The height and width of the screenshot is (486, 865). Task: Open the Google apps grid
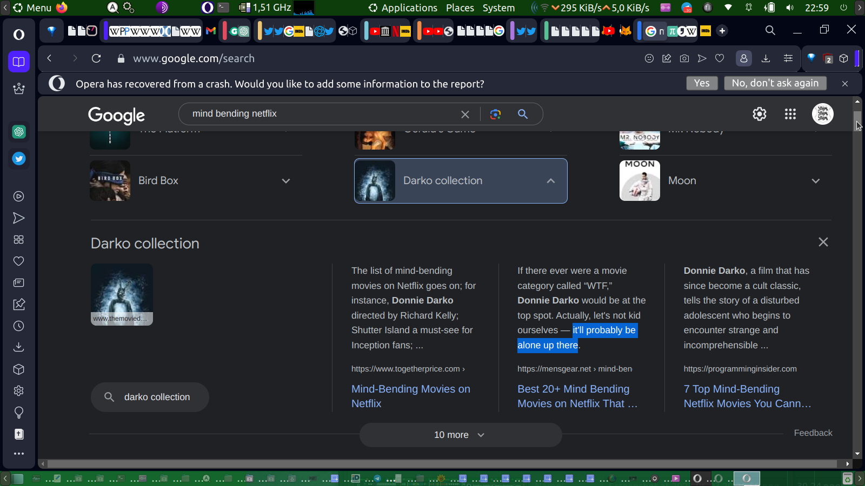click(790, 114)
